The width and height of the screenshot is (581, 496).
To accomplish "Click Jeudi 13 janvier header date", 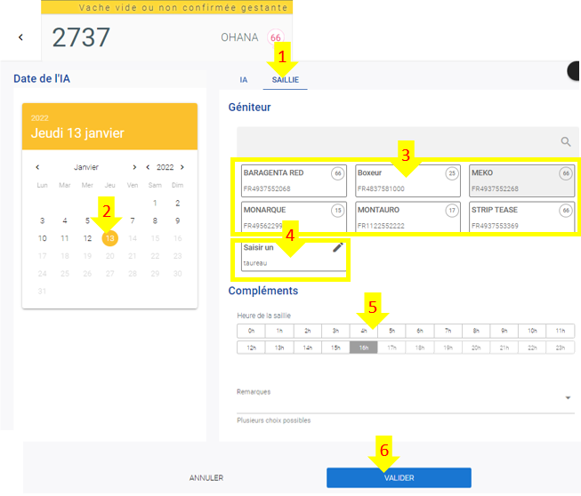I will (x=77, y=132).
